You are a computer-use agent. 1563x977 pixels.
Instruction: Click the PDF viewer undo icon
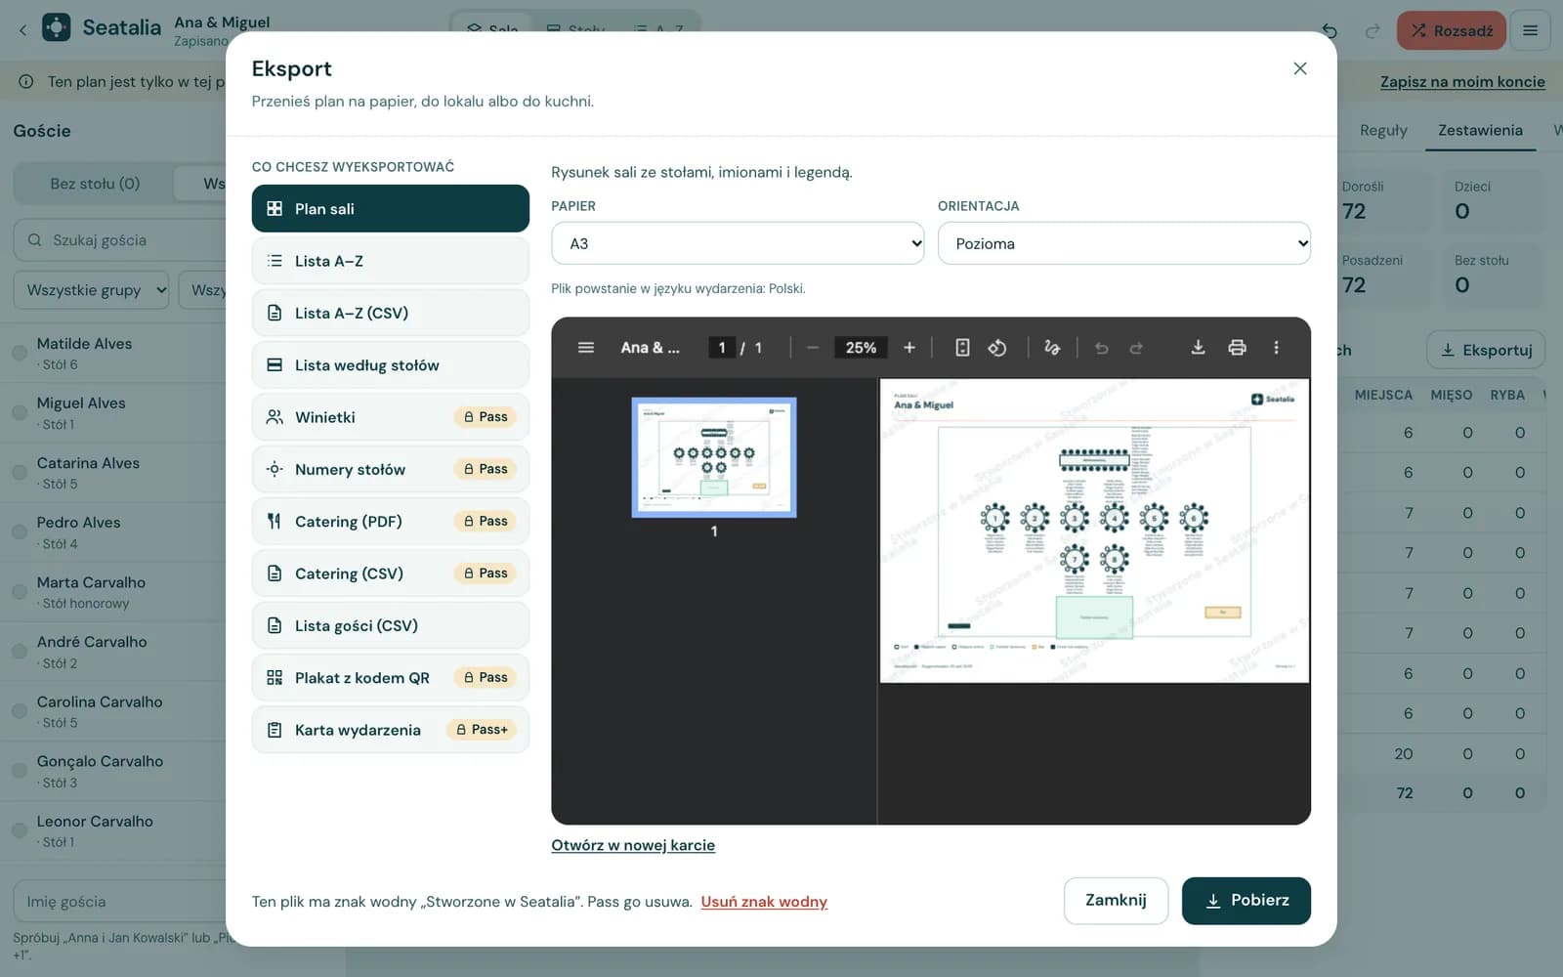1102,348
